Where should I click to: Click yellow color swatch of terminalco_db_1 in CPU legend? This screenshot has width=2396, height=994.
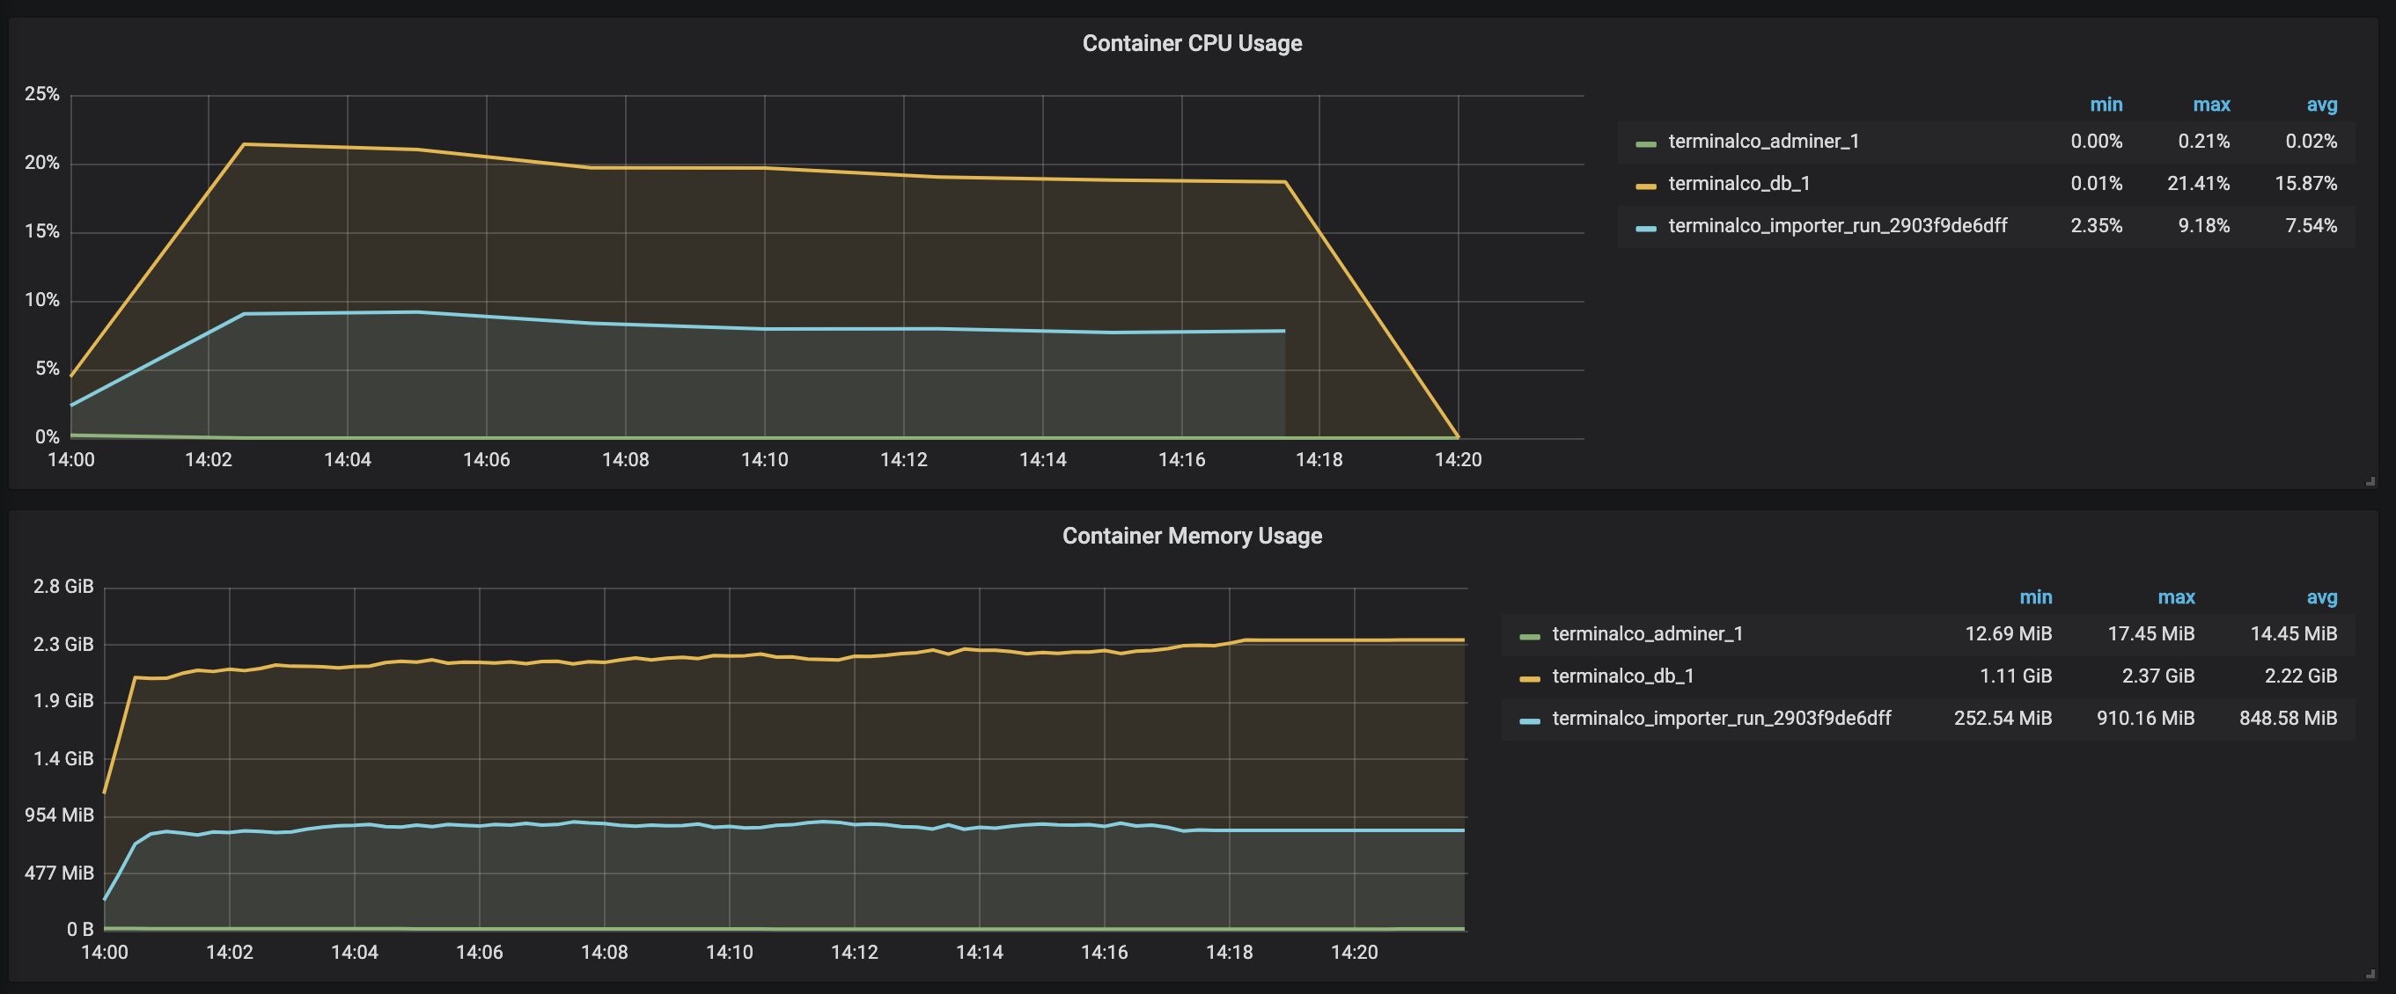[x=1645, y=186]
